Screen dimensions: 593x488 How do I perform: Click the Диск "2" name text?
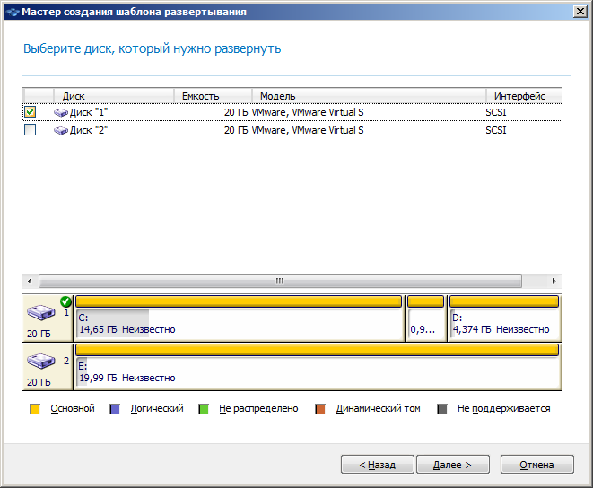(89, 130)
